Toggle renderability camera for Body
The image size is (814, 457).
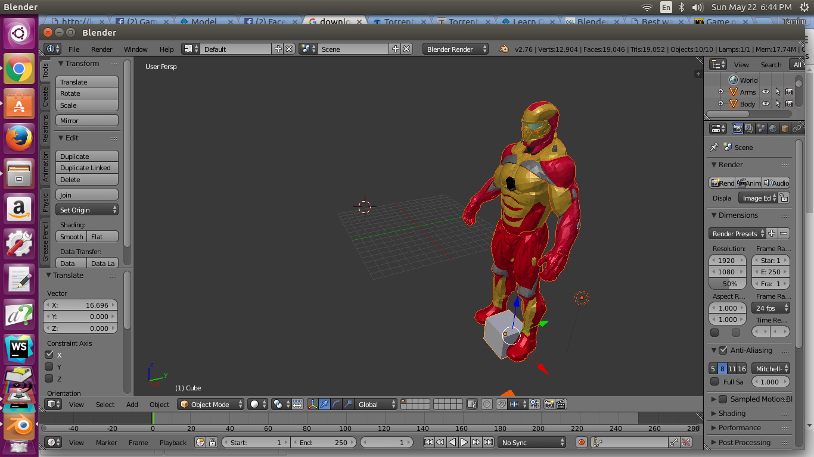pos(789,104)
